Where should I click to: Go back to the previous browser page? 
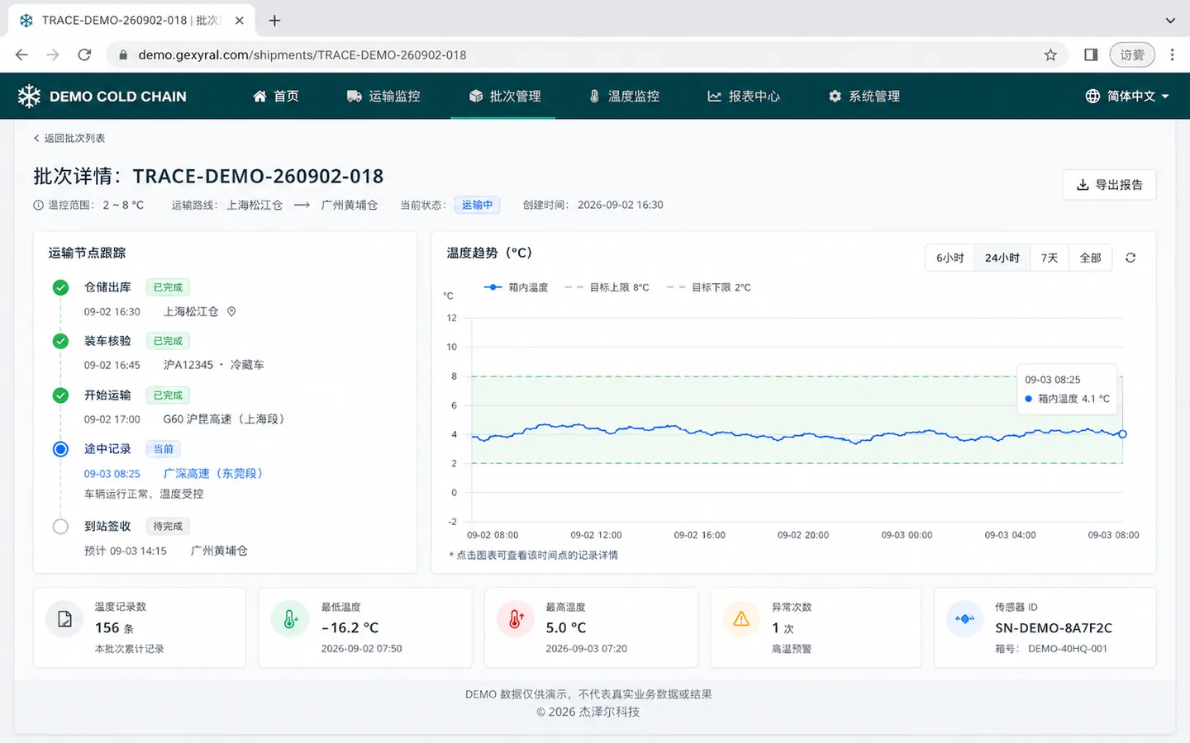(x=21, y=54)
